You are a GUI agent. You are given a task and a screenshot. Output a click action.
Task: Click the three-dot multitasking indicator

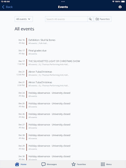coord(63,2)
